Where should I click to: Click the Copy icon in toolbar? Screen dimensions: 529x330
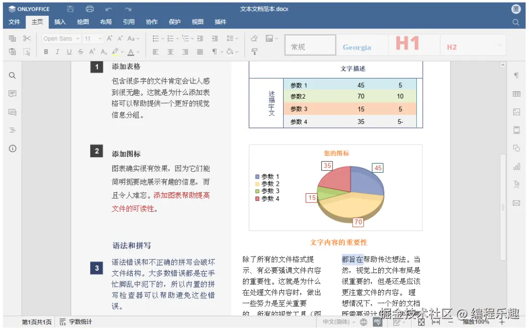pos(12,39)
